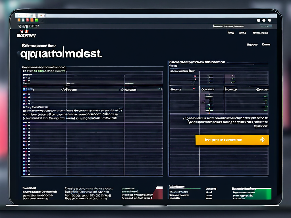Viewport: 291px width, 218px height.
Task: Click the first footer column heading on the left
Action: coord(29,188)
